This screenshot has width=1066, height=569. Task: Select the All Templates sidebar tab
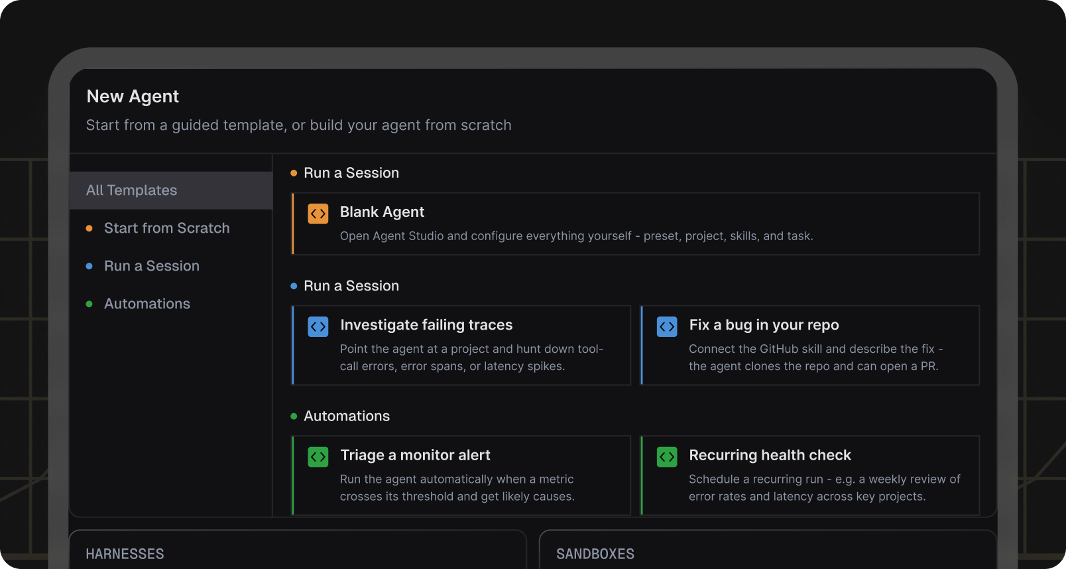coord(171,190)
